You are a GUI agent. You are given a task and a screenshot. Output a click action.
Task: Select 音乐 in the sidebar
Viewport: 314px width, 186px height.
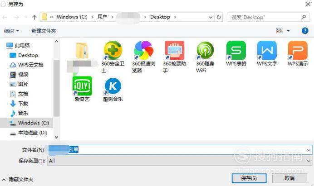point(19,113)
